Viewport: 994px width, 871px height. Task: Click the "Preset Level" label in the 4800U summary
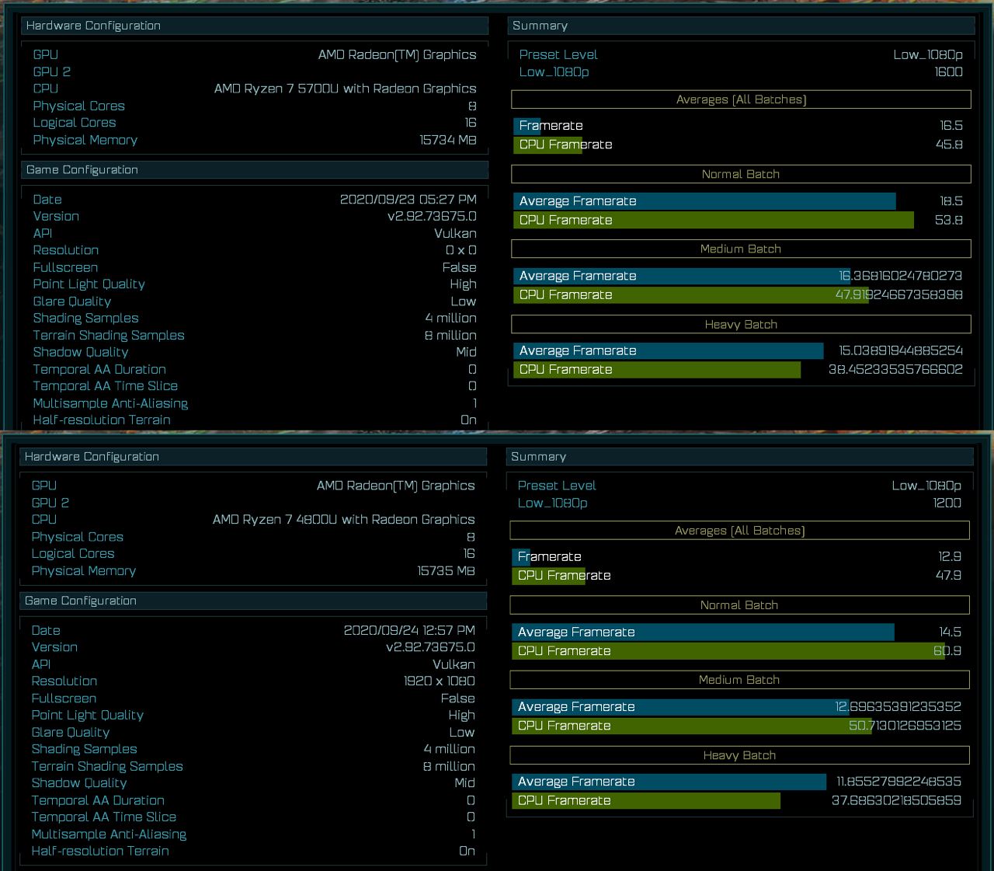pyautogui.click(x=557, y=486)
